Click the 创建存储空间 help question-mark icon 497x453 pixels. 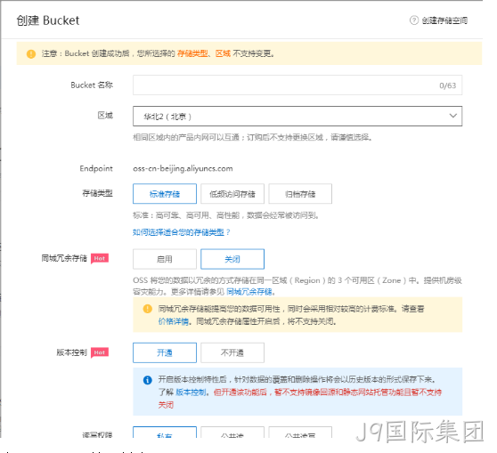coord(414,20)
